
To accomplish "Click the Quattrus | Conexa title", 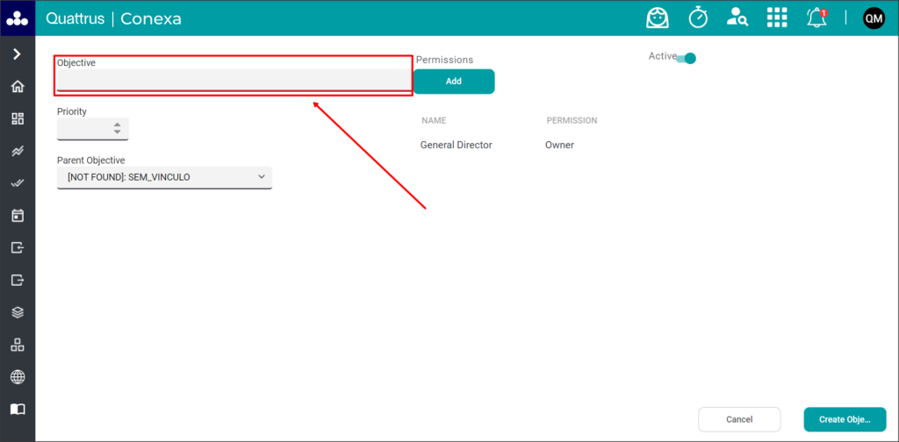I will coord(113,18).
